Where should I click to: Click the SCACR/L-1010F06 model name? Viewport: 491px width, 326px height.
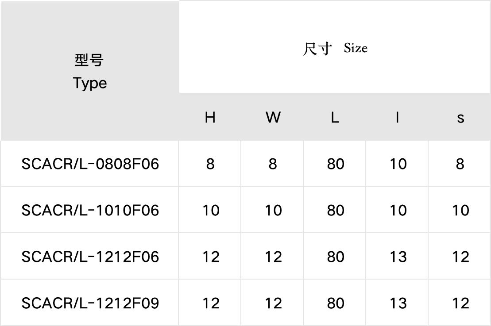[x=90, y=210]
